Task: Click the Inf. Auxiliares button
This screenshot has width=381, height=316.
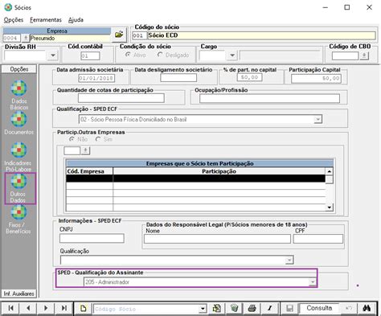Action: [x=19, y=293]
